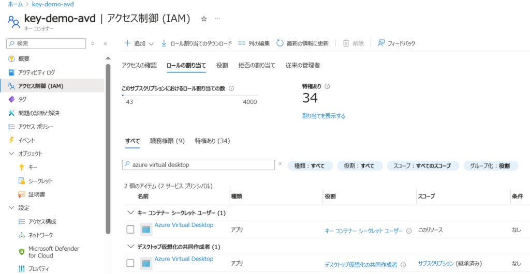
Task: Open the サブスクリプション scope link
Action: coord(435,263)
